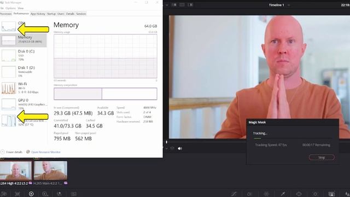Viewport: 350px width, 197px height.
Task: Open the Curves palette icon
Action: [x=234, y=194]
